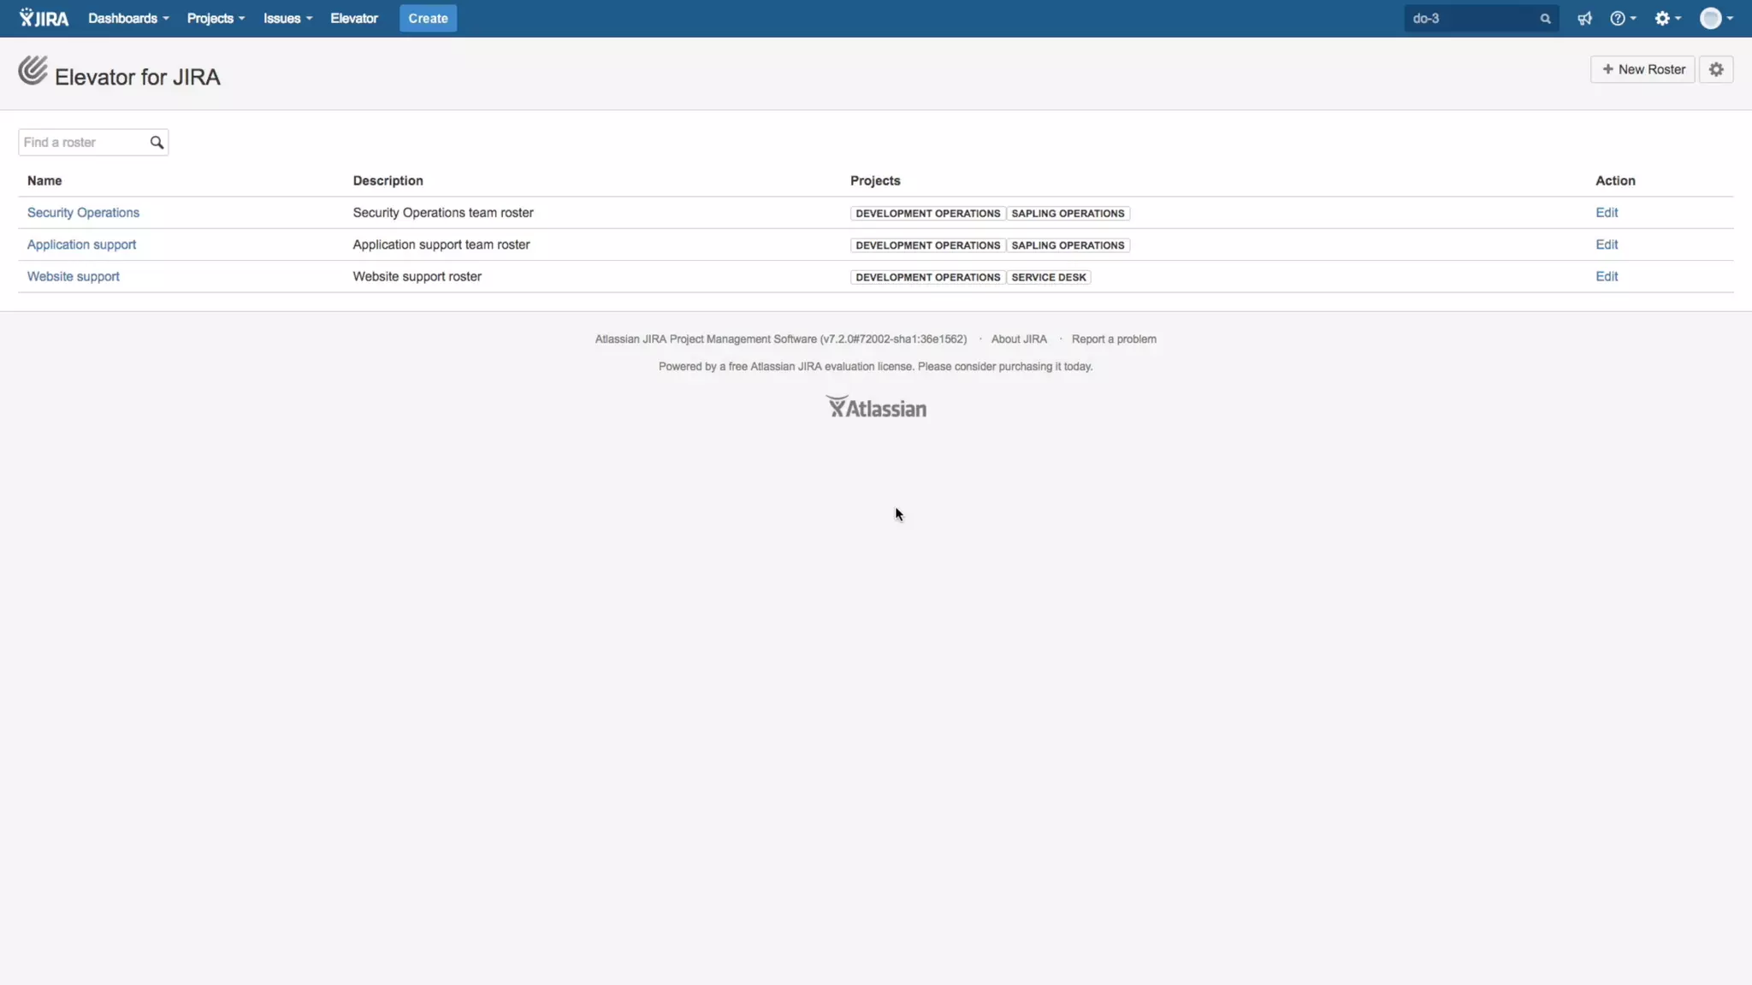This screenshot has width=1752, height=985.
Task: Click the Elevator for JIRA logo icon
Action: (x=33, y=70)
